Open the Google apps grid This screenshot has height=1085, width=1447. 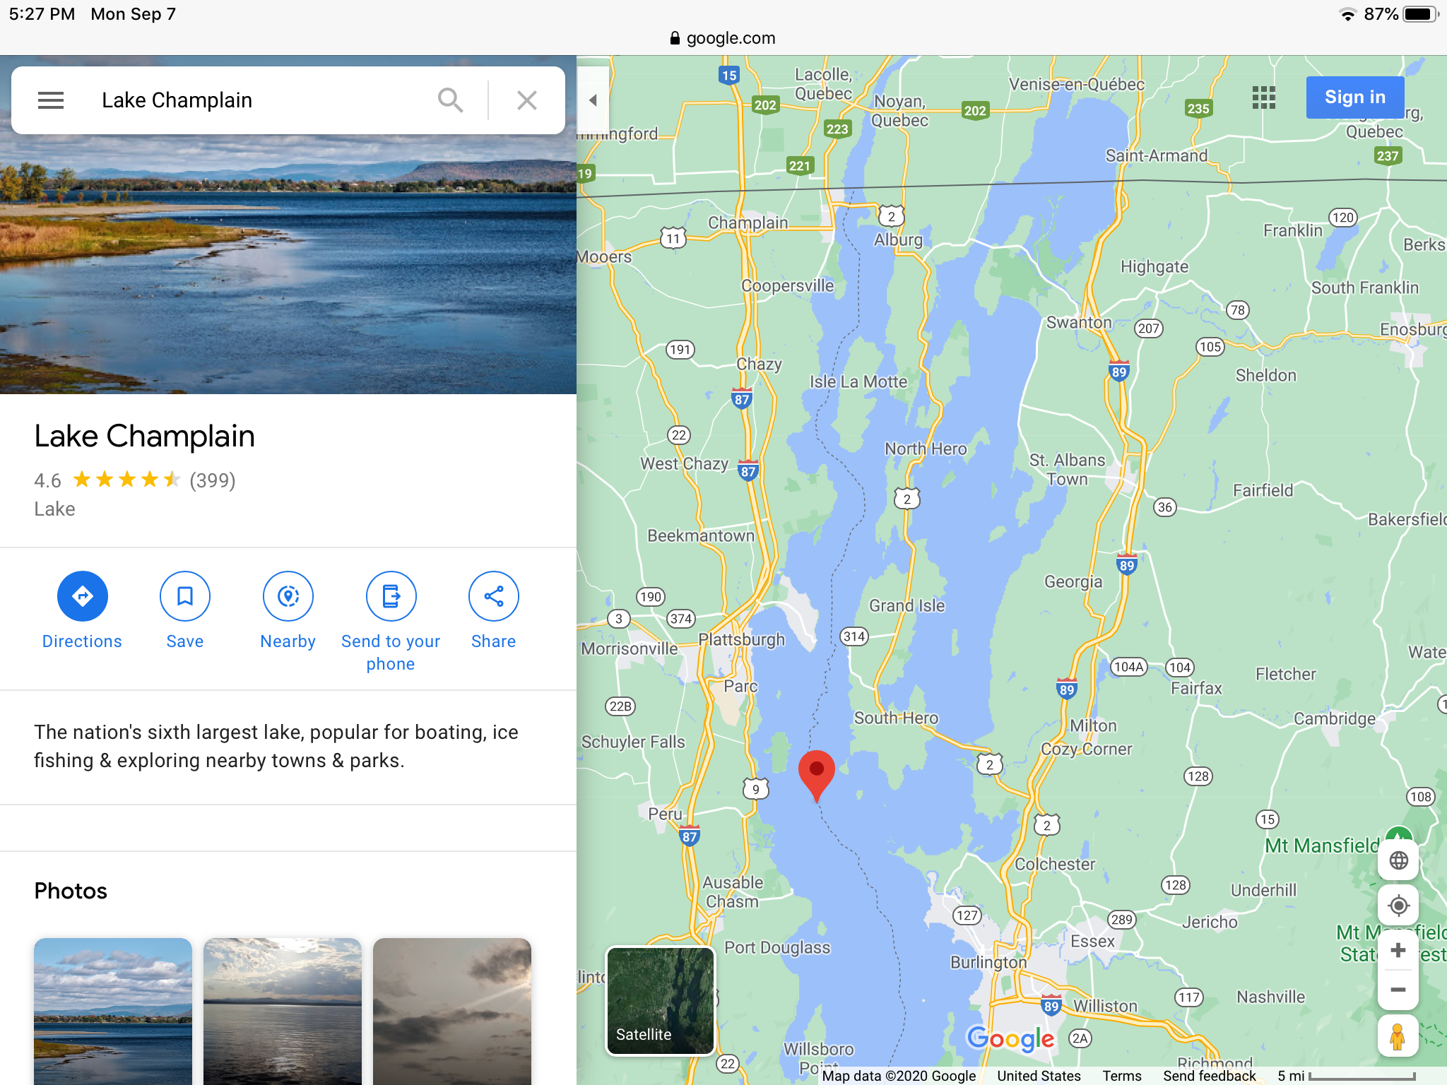point(1264,97)
